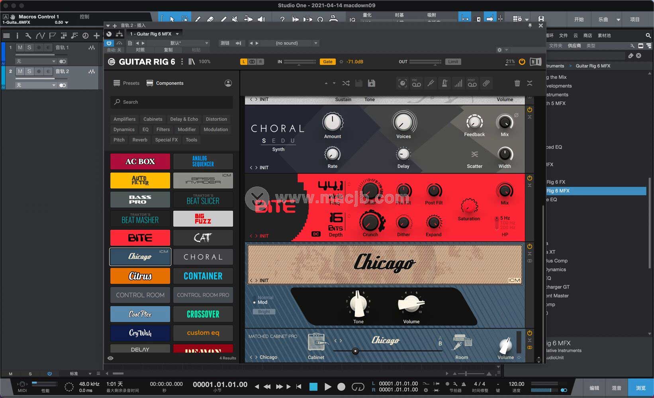Filter components by Delay & Echo

tap(184, 119)
